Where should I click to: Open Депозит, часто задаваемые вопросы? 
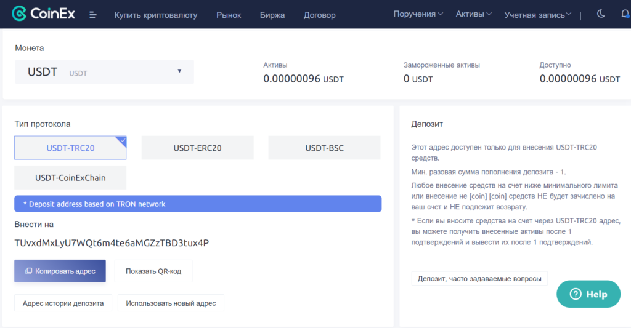tap(479, 279)
